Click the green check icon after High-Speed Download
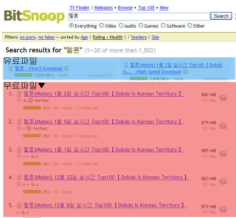This screenshot has width=236, height=218. [185, 71]
